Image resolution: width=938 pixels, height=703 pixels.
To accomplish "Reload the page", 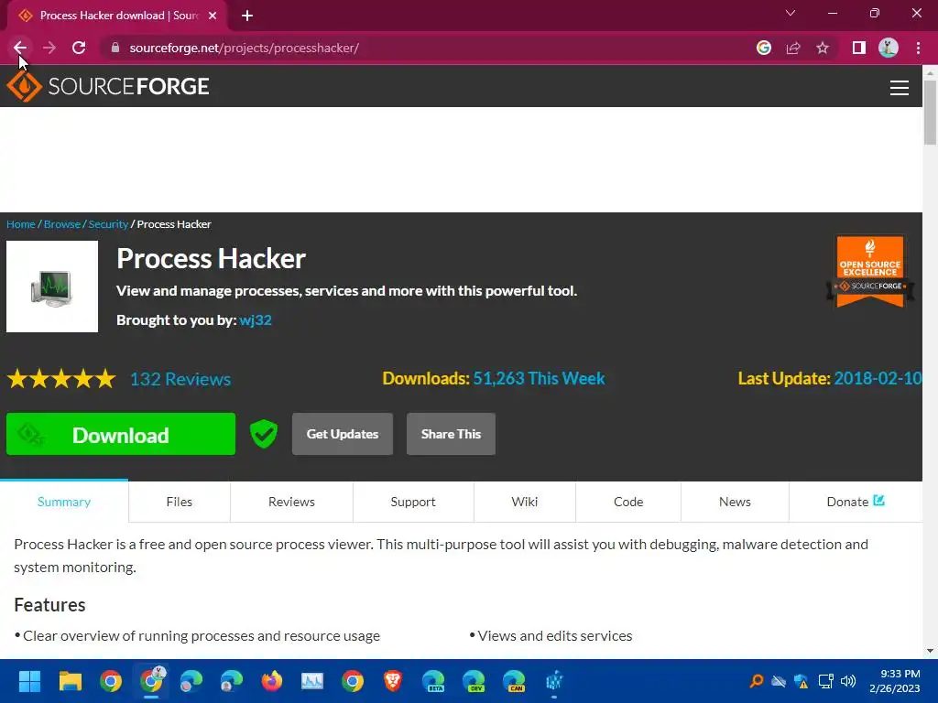I will pos(79,48).
